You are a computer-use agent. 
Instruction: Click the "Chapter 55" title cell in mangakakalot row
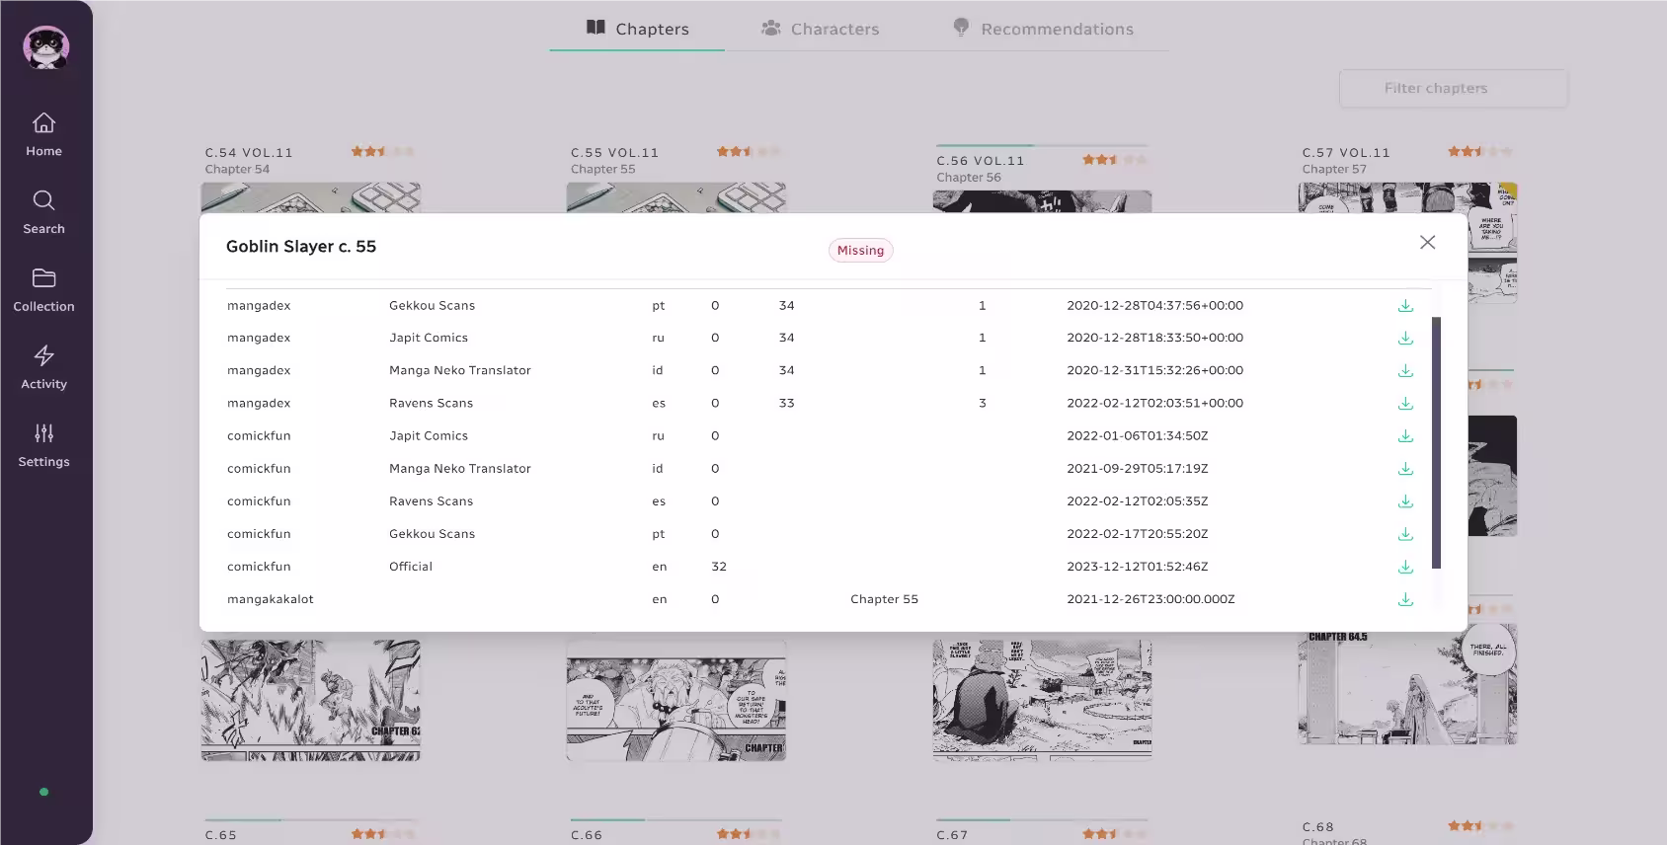(x=884, y=599)
